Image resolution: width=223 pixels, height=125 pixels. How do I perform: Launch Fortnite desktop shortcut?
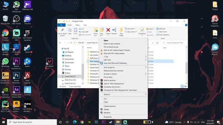[28, 91]
